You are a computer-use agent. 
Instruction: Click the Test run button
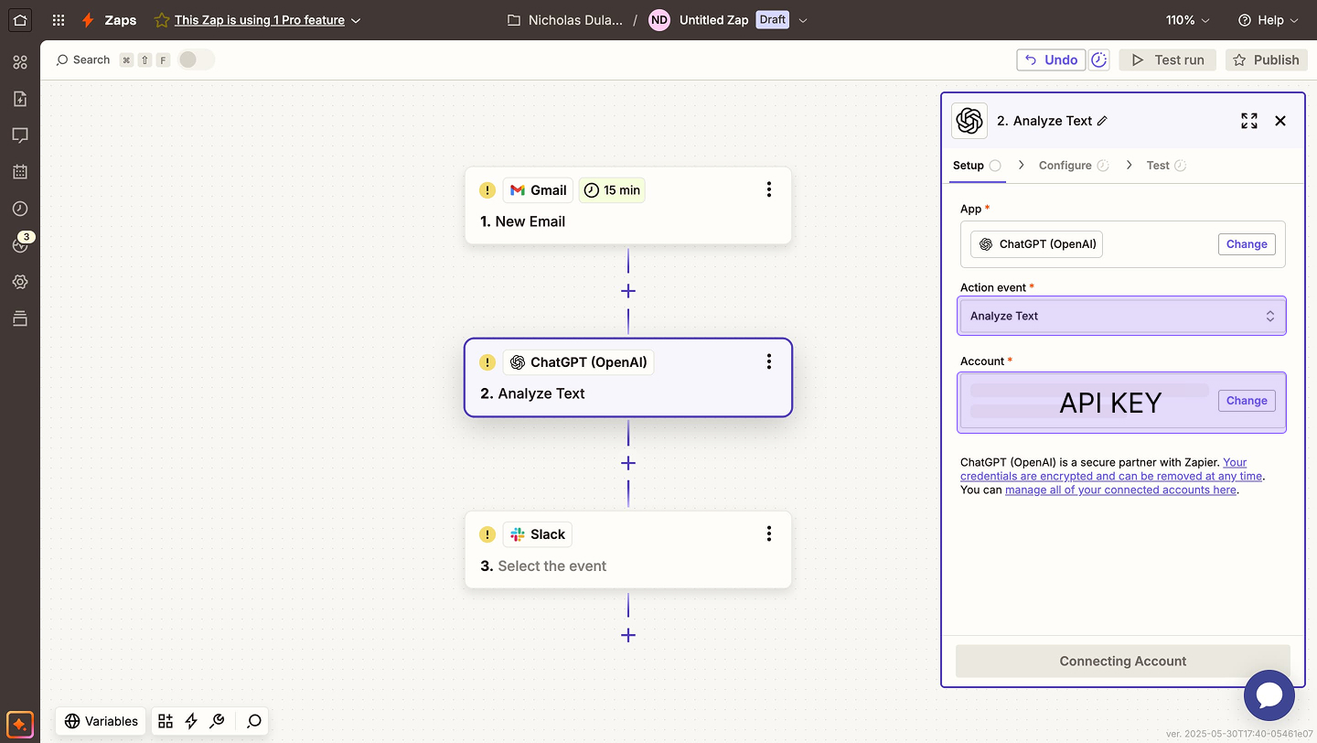[x=1168, y=59]
